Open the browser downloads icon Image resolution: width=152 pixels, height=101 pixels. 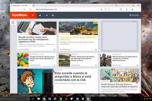[126, 10]
